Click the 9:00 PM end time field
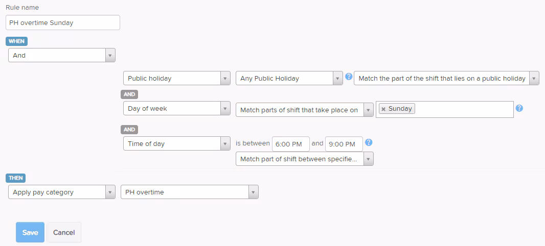545x246 pixels. pos(344,144)
